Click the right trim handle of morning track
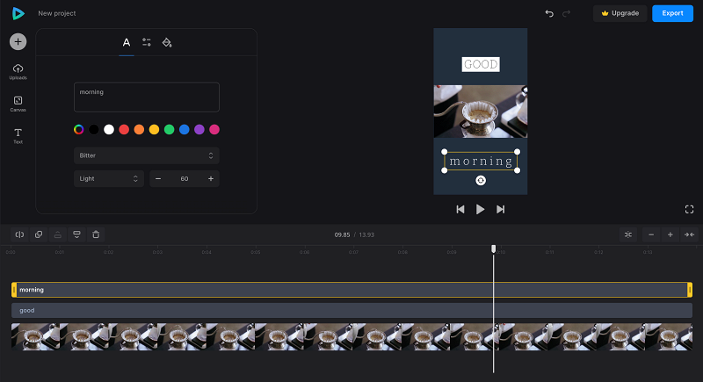The image size is (703, 382). click(690, 290)
